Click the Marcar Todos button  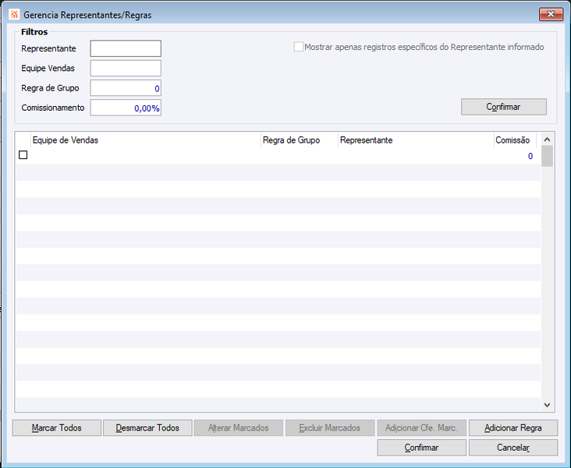pos(56,428)
